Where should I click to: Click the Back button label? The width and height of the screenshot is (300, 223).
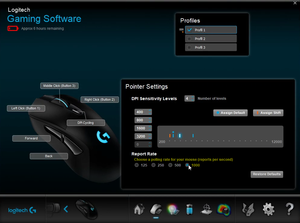point(49,156)
